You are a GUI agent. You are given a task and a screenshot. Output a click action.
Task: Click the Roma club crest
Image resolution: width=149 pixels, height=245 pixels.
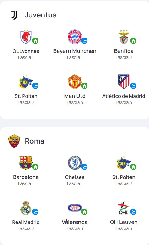[14, 141]
